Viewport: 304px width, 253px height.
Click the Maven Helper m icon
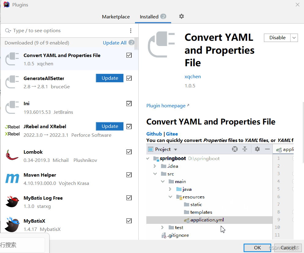(x=12, y=178)
